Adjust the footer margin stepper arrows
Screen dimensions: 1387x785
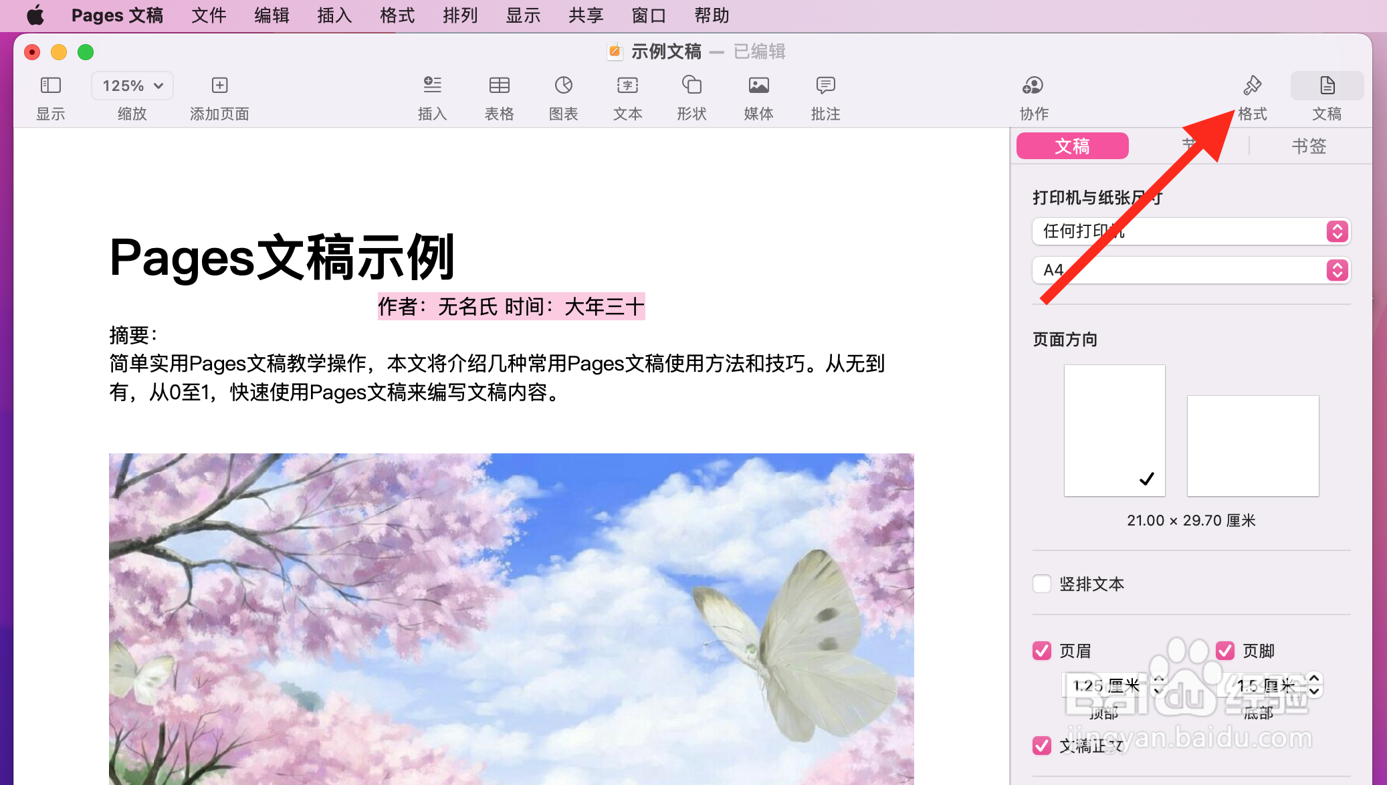click(1314, 685)
